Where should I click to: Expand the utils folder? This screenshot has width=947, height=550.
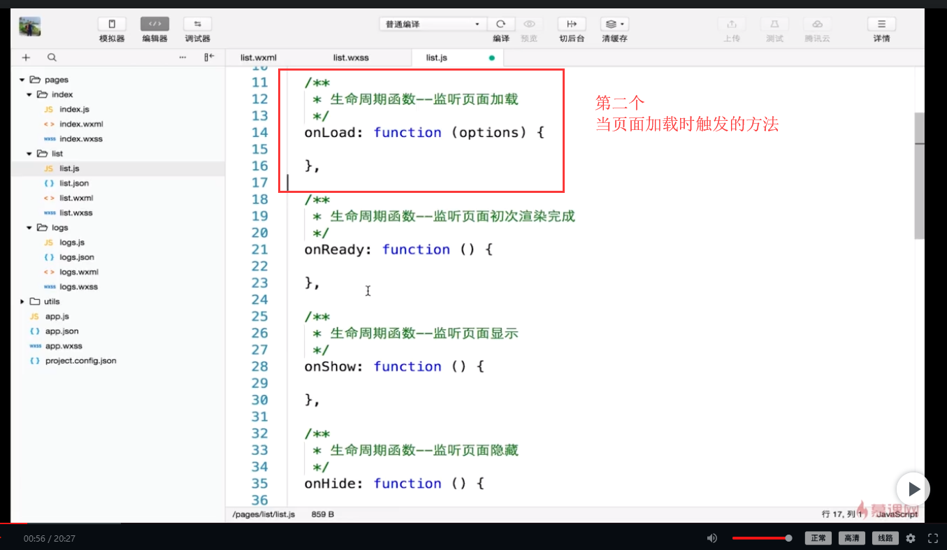[x=22, y=301]
